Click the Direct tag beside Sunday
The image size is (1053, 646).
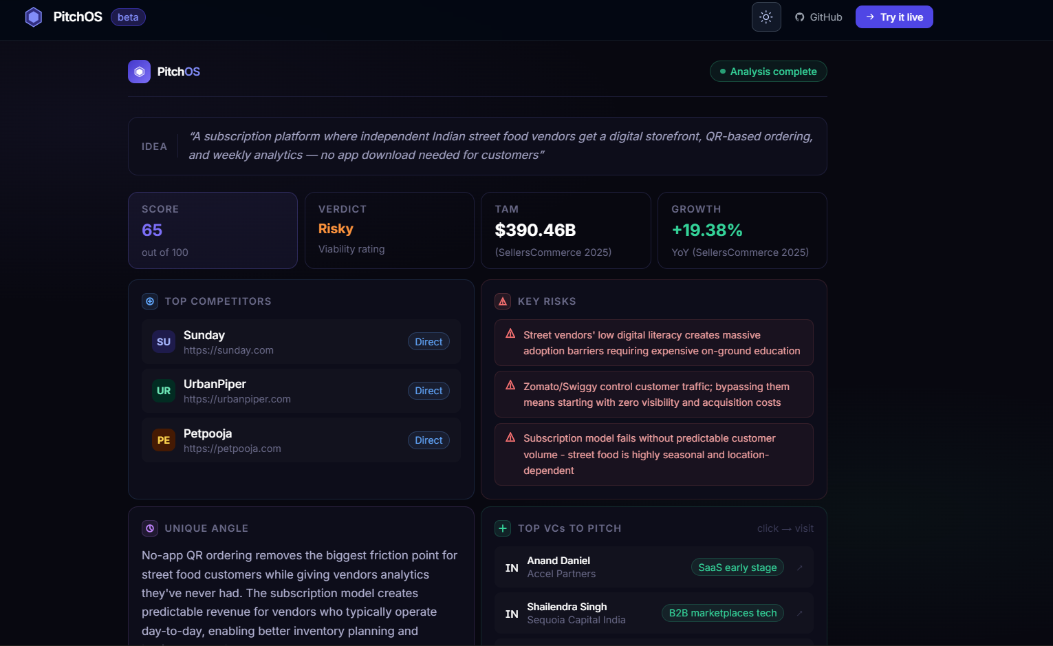point(428,342)
